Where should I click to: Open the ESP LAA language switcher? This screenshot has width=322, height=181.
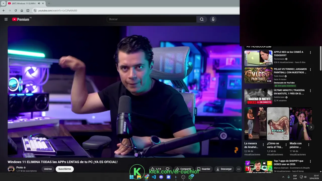point(295,177)
